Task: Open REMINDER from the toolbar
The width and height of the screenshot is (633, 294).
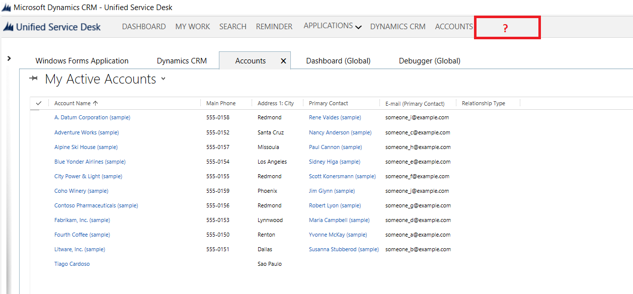Action: (274, 27)
